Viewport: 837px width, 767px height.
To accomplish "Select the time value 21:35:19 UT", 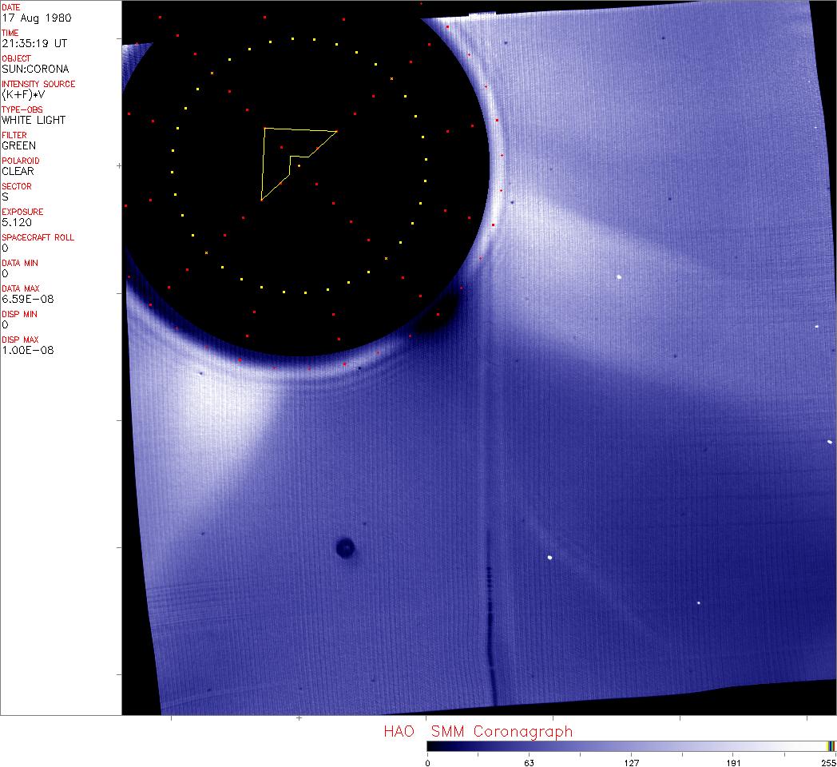I will tap(28, 43).
